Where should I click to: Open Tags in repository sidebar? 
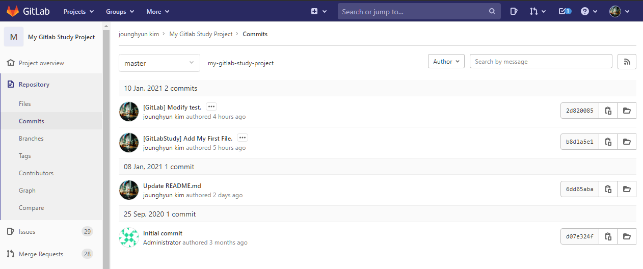pyautogui.click(x=25, y=155)
